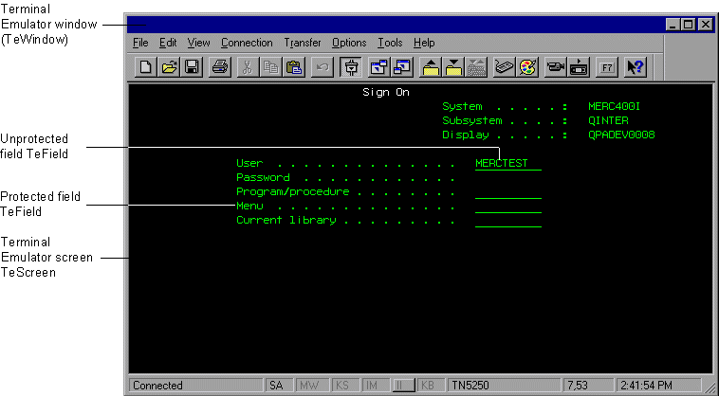This screenshot has height=396, width=719.
Task: Click the color palette settings icon
Action: (x=527, y=67)
